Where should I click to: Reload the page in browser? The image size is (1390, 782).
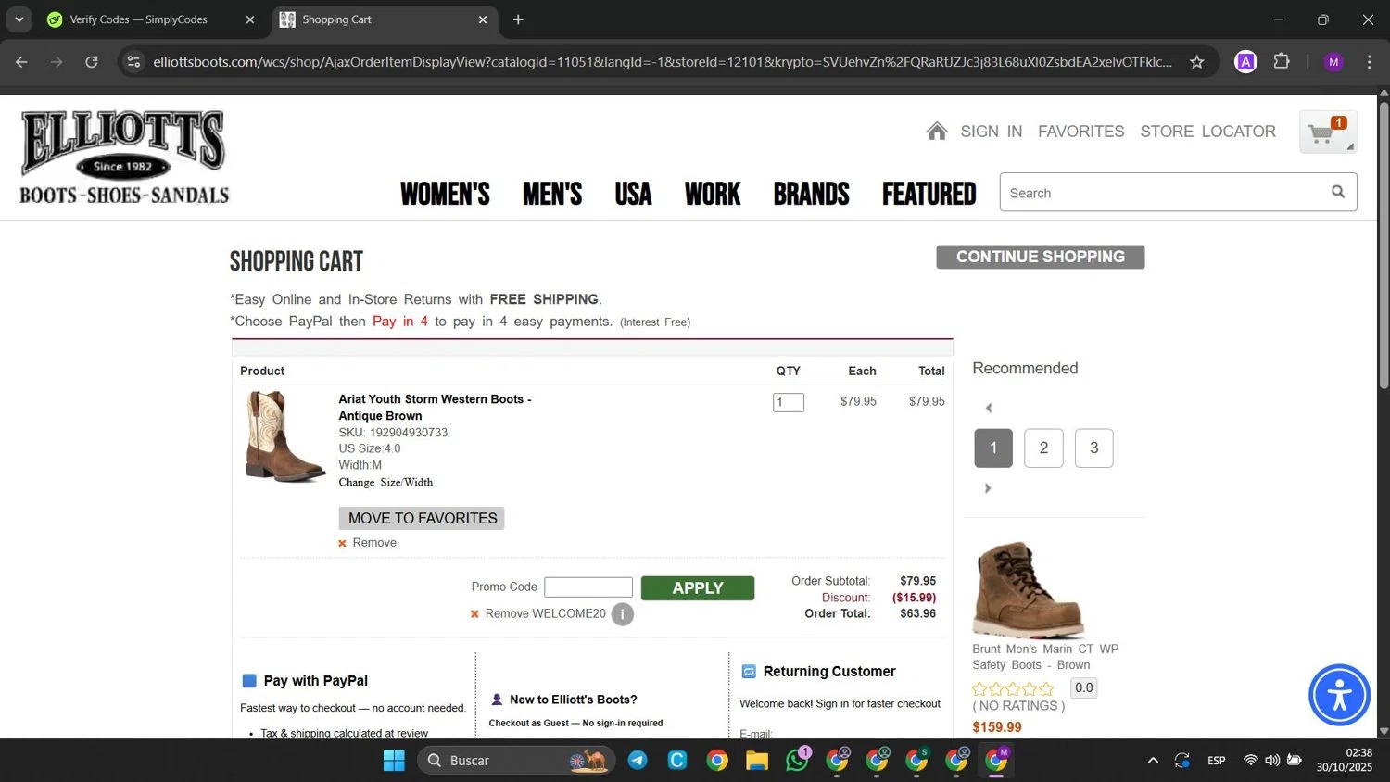click(x=92, y=62)
